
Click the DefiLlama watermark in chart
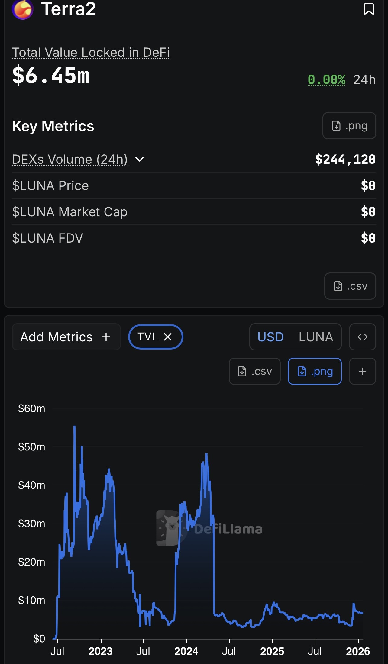coord(209,529)
